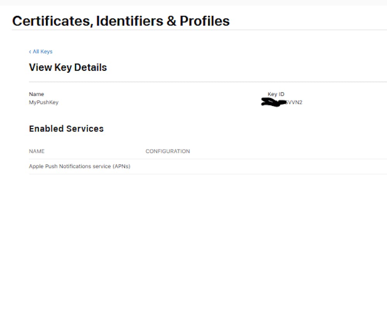Image resolution: width=387 pixels, height=325 pixels.
Task: Click the NAME column header
Action: (37, 151)
